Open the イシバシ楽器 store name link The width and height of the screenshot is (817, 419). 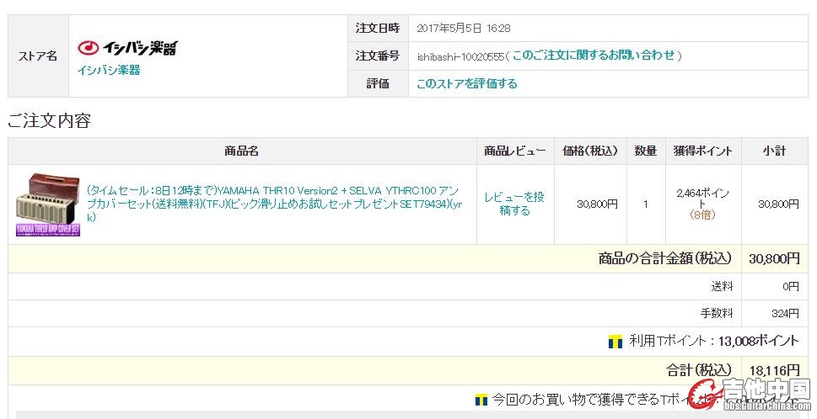click(x=109, y=70)
